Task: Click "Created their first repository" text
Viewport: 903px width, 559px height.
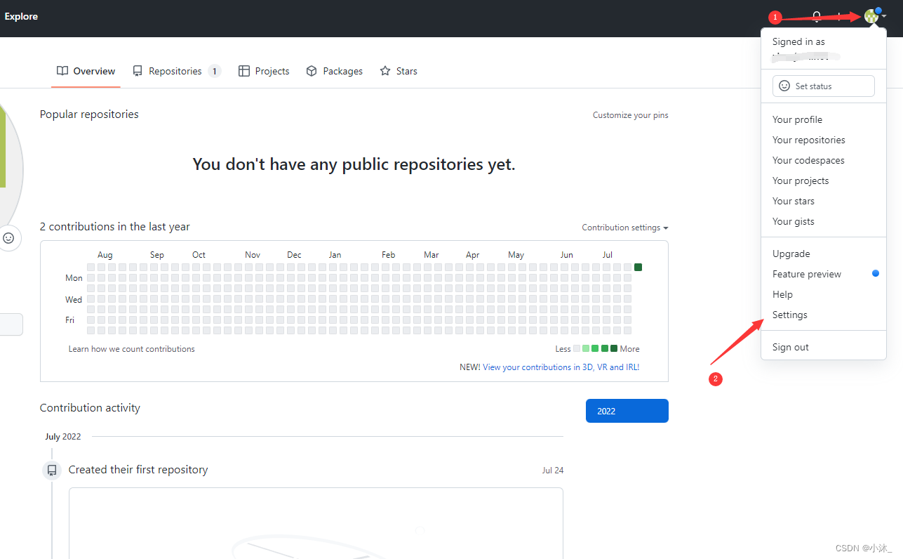Action: coord(138,470)
